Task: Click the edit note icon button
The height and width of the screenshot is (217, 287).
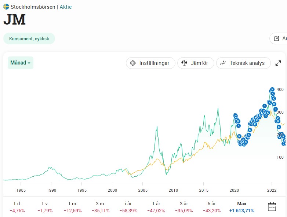Action: (x=277, y=38)
